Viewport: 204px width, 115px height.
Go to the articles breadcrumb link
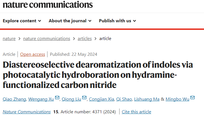[x=85, y=39]
